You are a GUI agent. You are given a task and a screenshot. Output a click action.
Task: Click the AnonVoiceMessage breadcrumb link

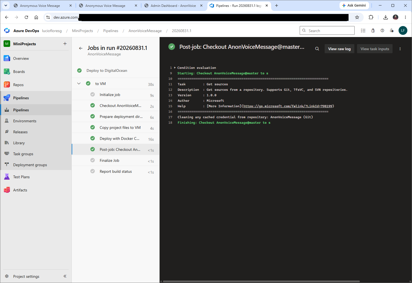(x=145, y=31)
